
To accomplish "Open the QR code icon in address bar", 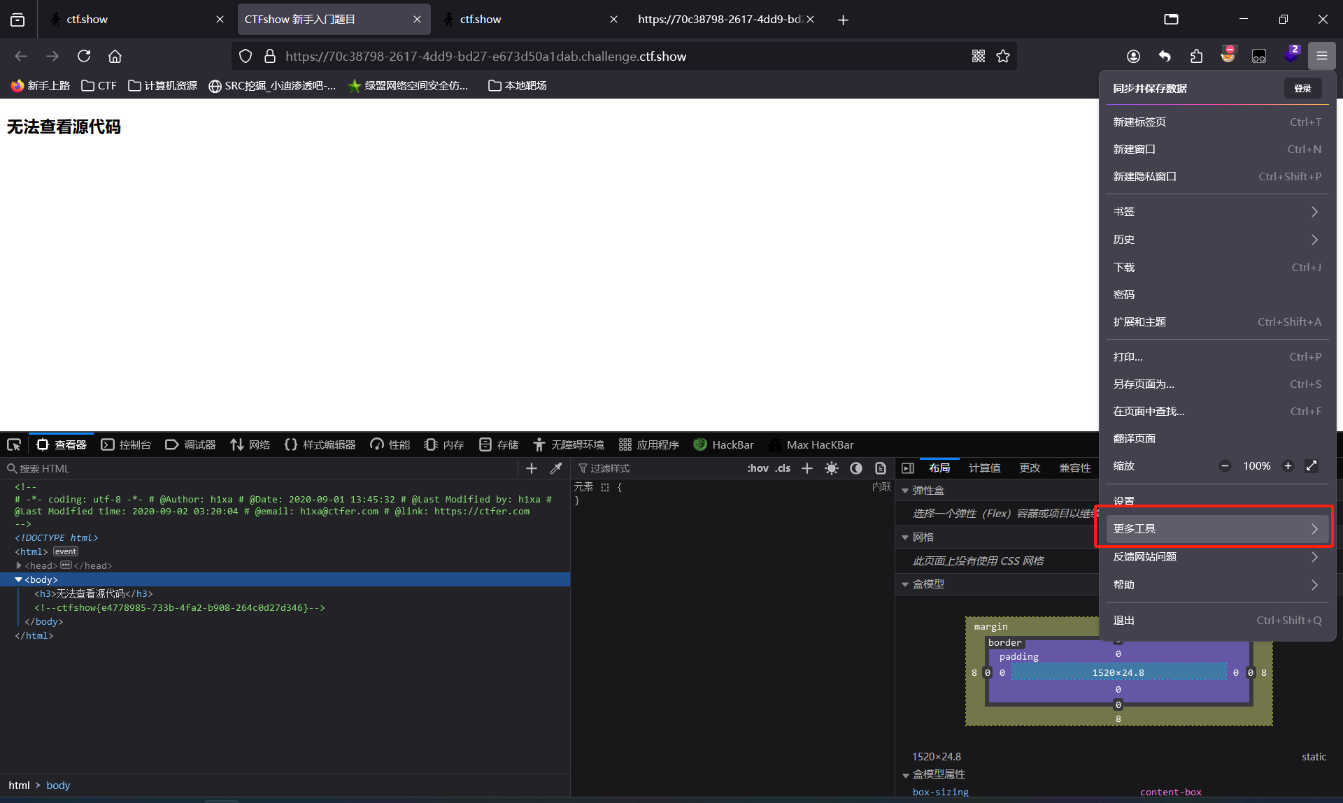I will [979, 56].
